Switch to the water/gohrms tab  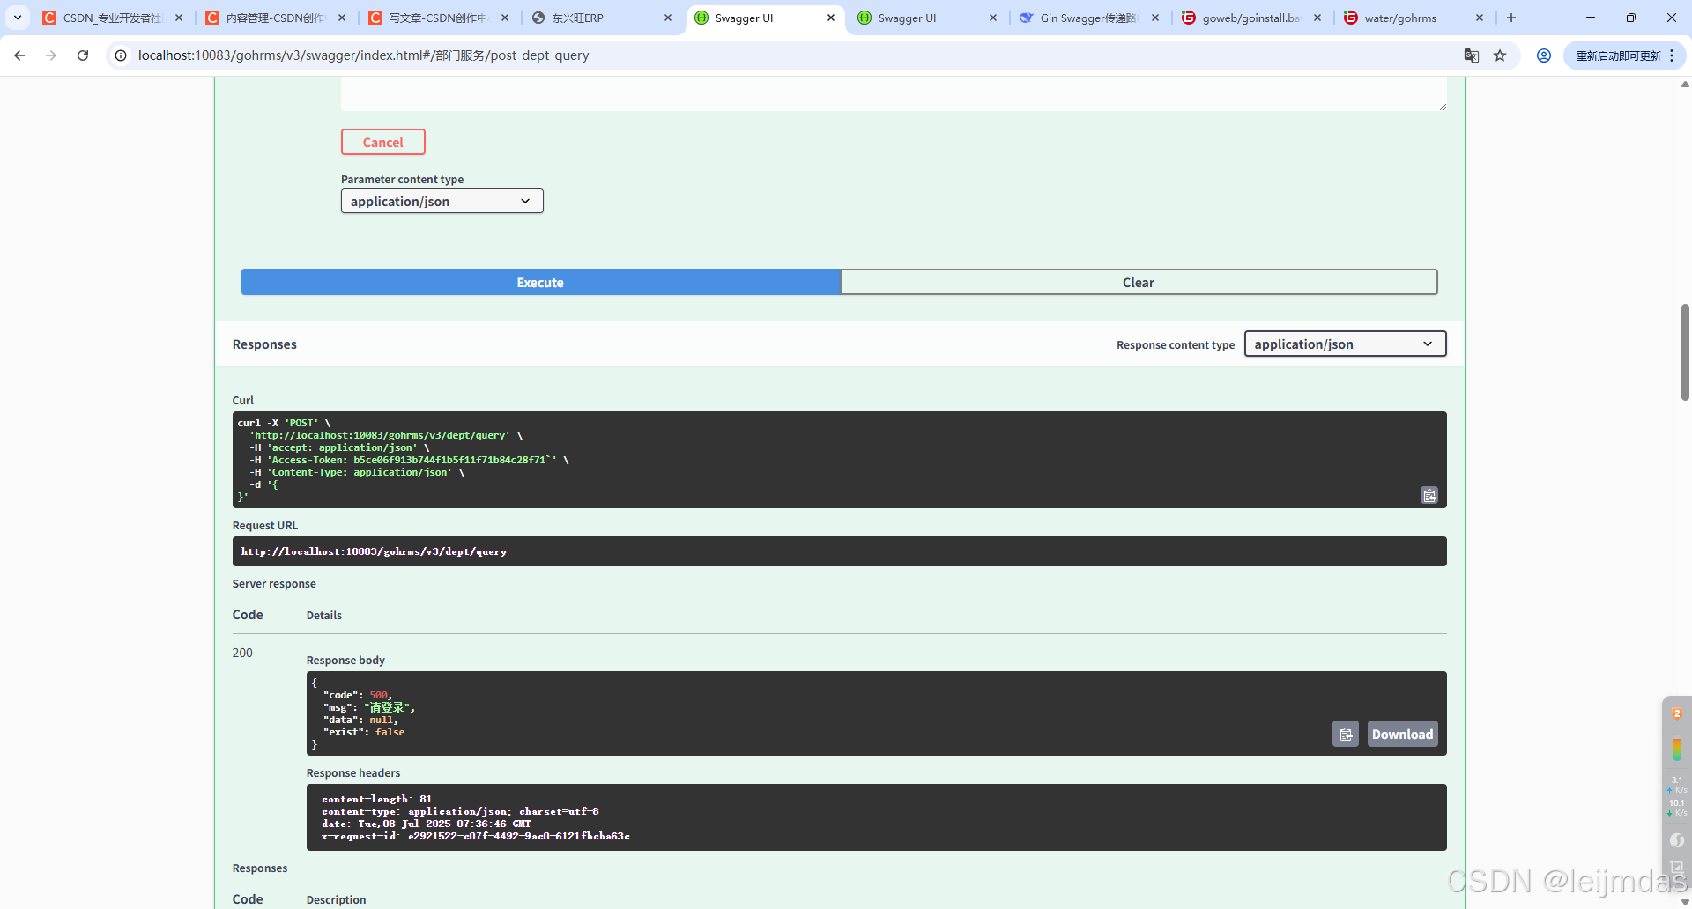[1401, 18]
